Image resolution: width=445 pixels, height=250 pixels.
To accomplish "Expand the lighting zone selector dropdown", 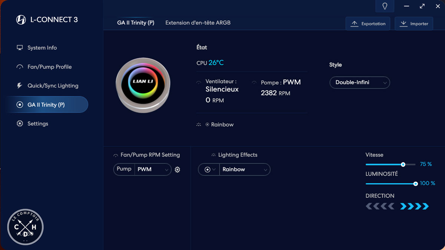I will pos(209,169).
